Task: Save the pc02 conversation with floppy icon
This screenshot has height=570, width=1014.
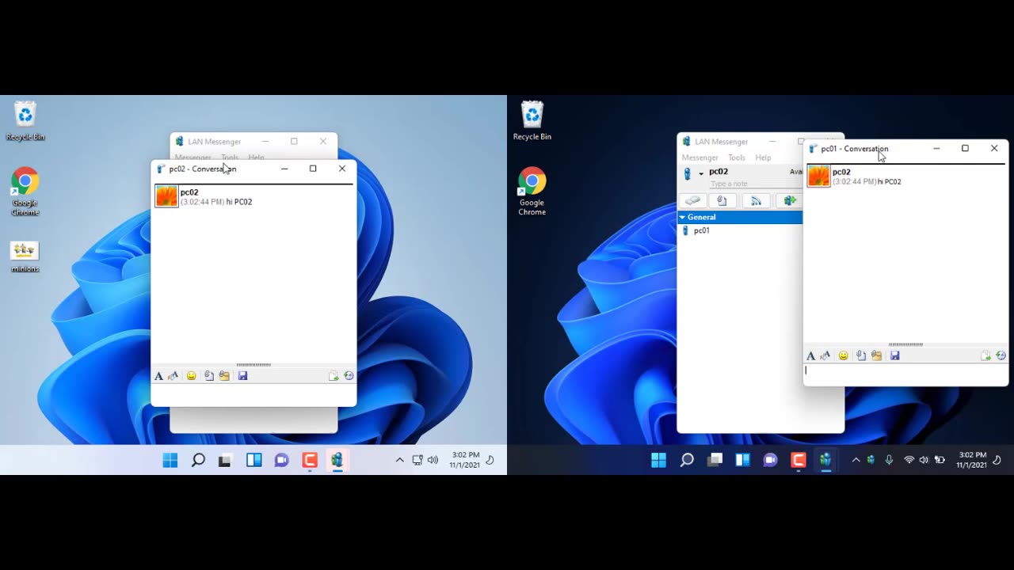Action: [x=242, y=376]
